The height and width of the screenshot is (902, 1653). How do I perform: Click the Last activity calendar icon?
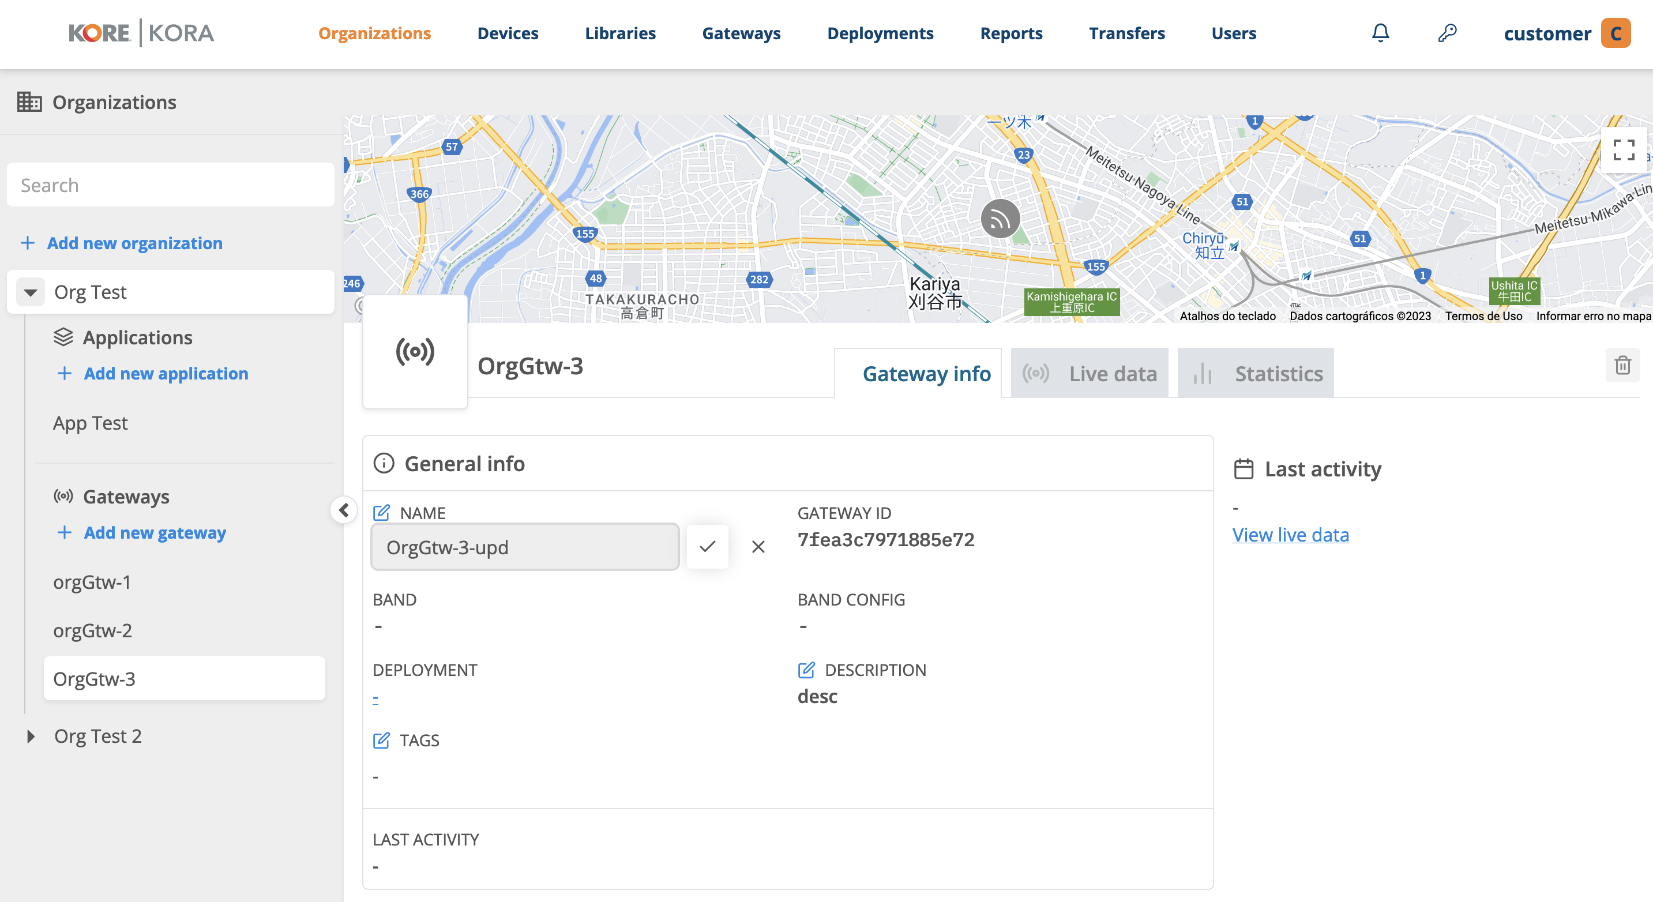[x=1243, y=469]
